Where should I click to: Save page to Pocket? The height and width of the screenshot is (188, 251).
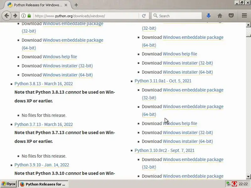[x=231, y=16]
